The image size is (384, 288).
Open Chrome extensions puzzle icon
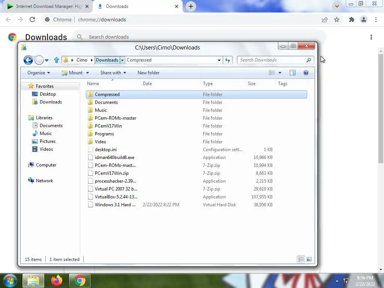tap(352, 19)
